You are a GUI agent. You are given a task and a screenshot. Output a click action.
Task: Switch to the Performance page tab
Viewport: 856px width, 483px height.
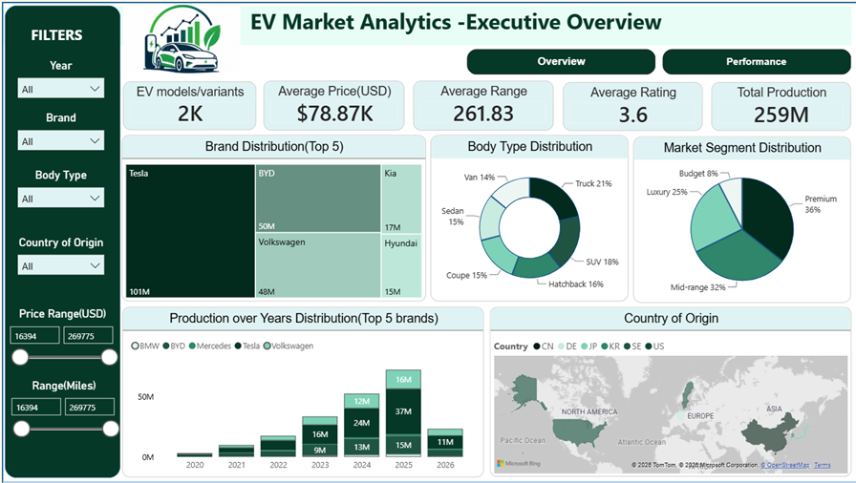tap(756, 62)
